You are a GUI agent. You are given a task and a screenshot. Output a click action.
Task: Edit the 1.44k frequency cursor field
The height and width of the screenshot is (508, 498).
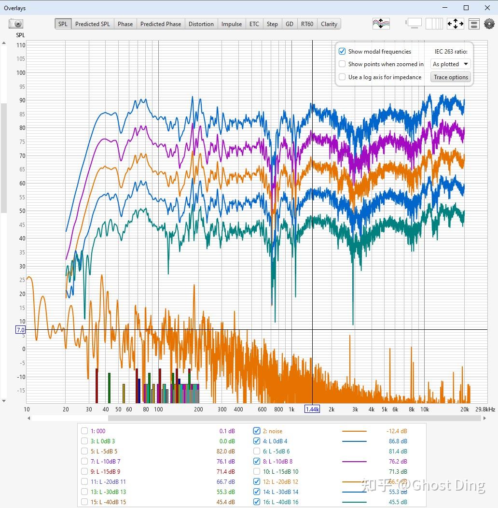312,409
